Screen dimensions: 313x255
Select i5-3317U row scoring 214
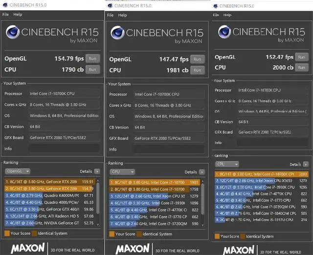262,220
